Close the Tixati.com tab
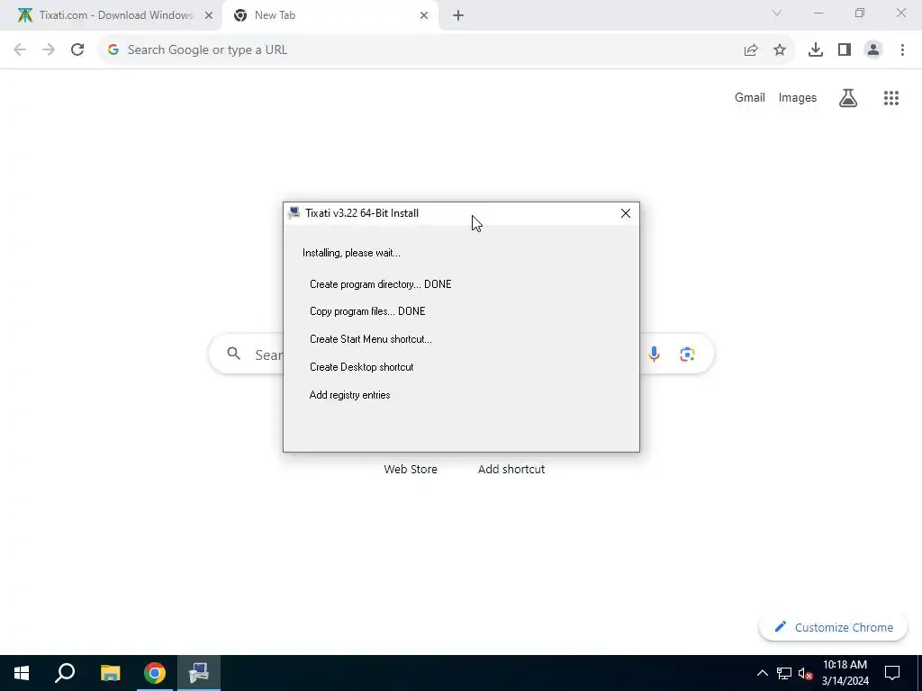 [209, 16]
